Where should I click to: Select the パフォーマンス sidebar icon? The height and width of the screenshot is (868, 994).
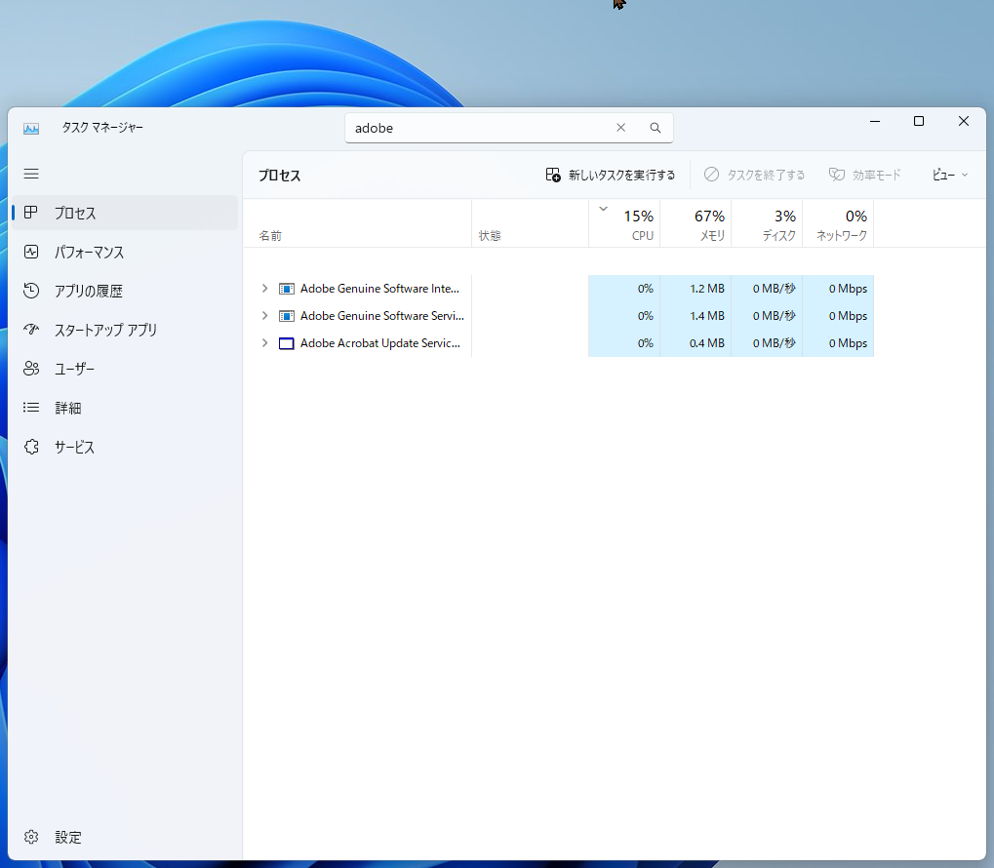[31, 252]
